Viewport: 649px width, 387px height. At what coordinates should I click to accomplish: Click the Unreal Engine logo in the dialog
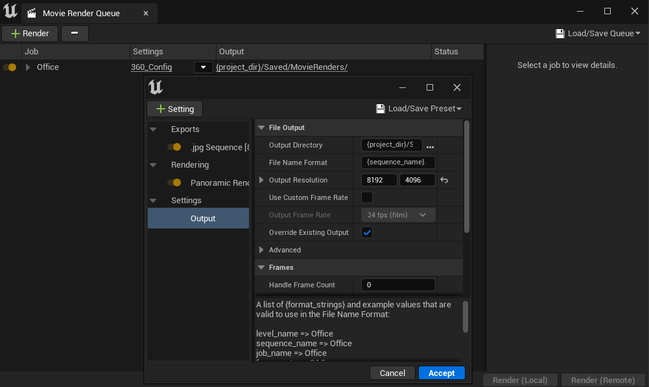[x=156, y=87]
